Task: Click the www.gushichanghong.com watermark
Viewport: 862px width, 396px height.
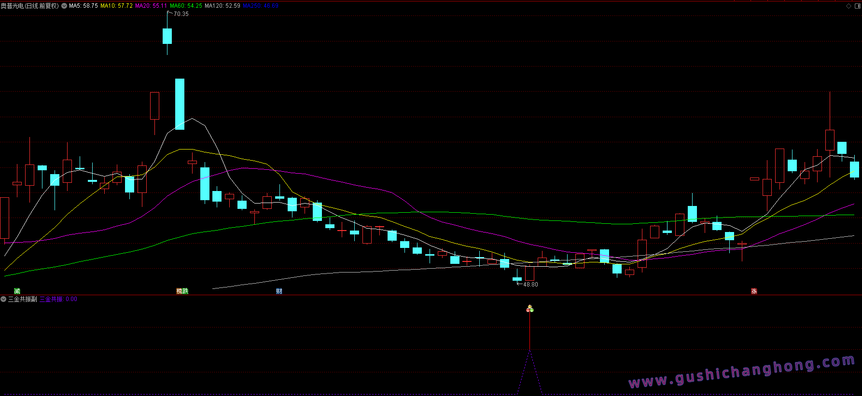Action: click(741, 372)
